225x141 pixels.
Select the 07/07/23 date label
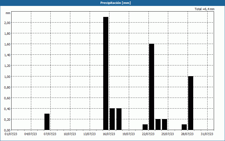pos(50,134)
